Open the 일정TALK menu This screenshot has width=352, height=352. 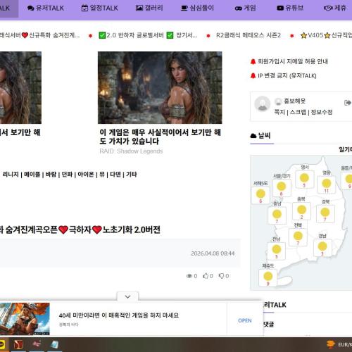pyautogui.click(x=99, y=8)
